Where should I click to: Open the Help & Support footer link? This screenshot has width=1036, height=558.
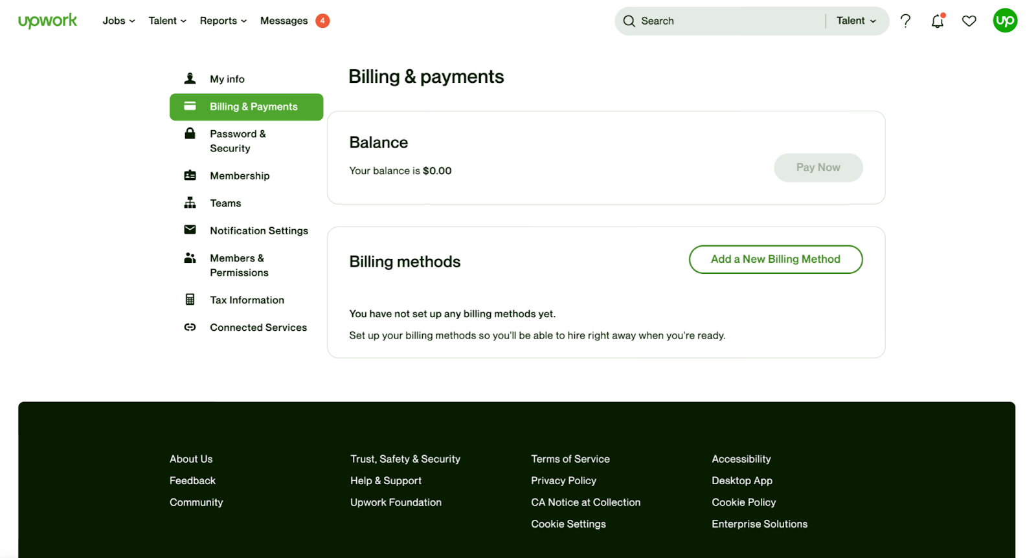tap(385, 481)
